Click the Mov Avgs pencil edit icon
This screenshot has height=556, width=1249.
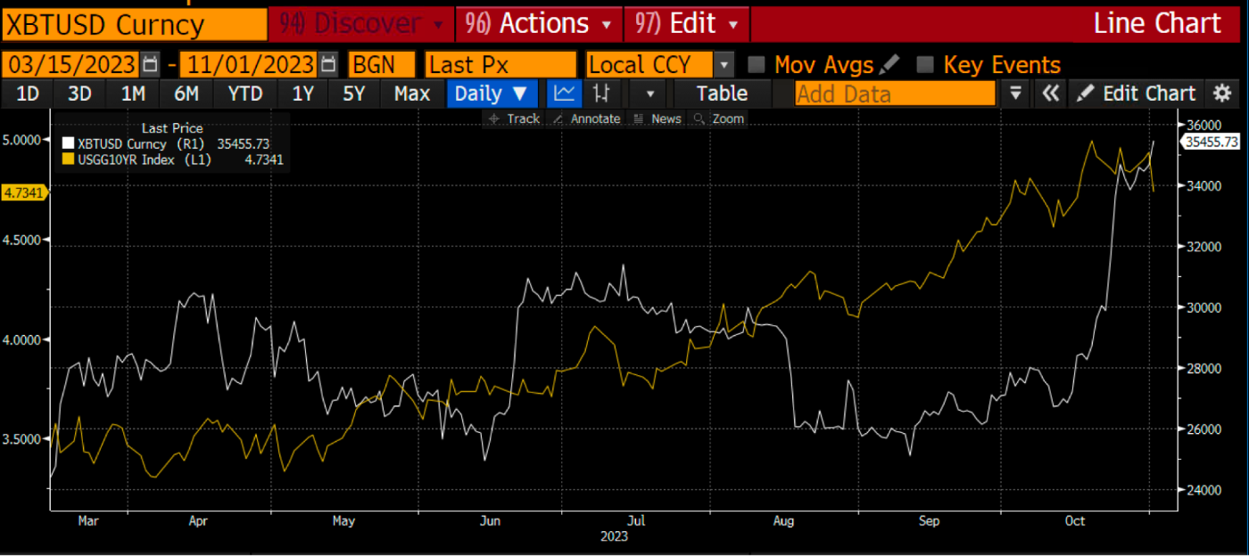tap(889, 65)
